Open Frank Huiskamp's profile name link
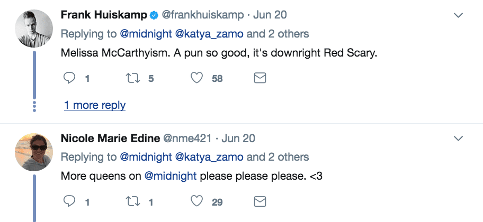Image resolution: width=483 pixels, height=222 pixels. (104, 15)
